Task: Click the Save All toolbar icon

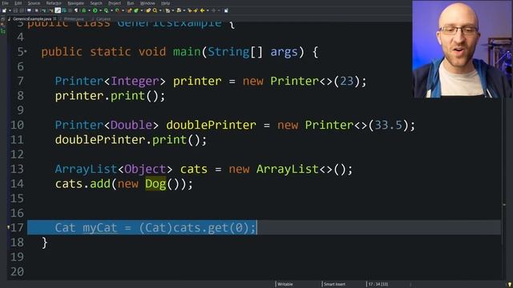Action: pos(22,10)
